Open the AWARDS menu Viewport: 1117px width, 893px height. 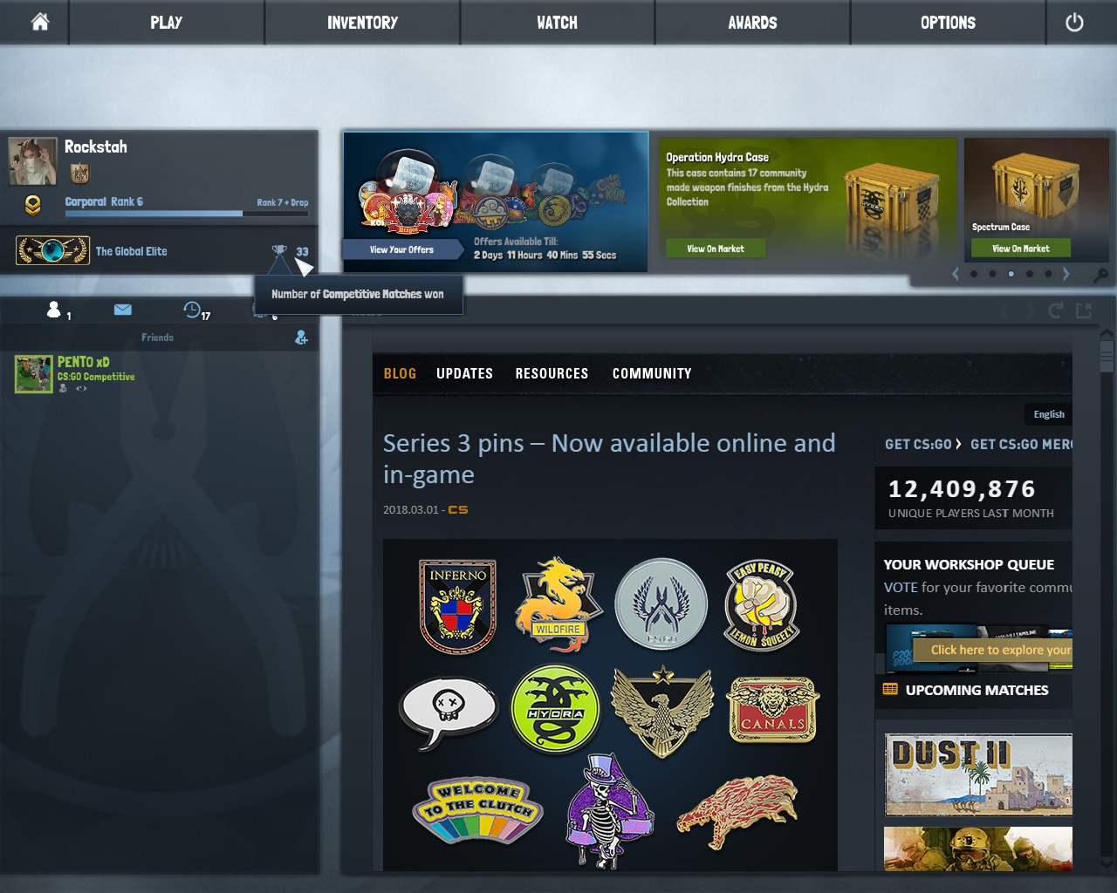(x=752, y=23)
